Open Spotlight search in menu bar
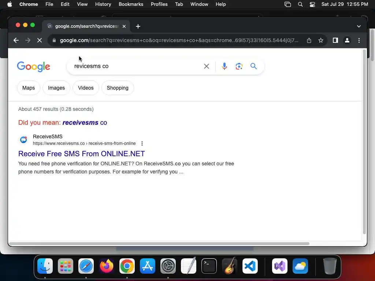 point(300,4)
